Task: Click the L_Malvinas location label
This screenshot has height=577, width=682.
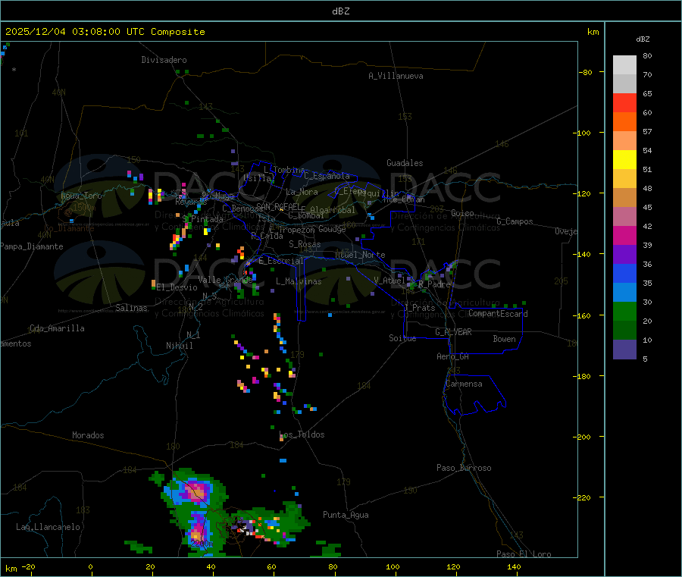Action: 299,281
